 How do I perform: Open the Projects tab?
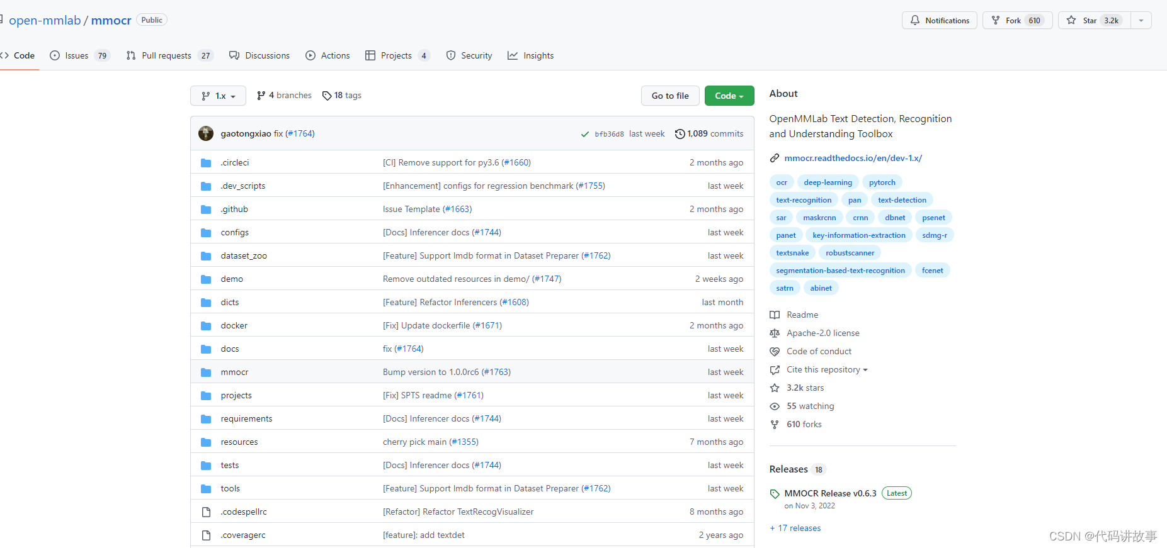coord(397,55)
